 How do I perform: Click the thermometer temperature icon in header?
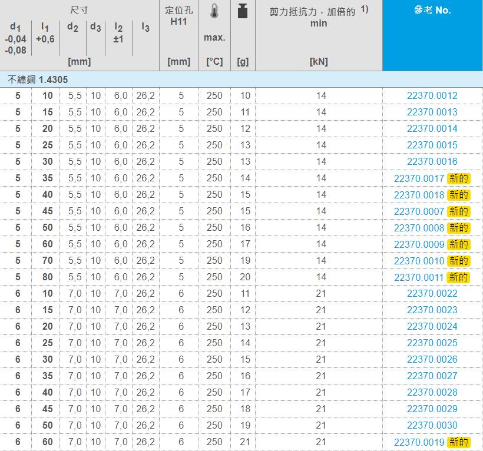[214, 11]
